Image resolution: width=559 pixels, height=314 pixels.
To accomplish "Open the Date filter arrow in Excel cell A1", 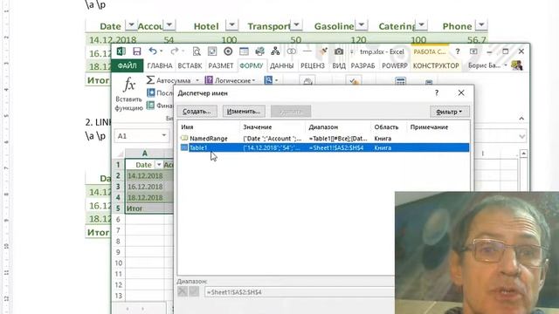I will pyautogui.click(x=159, y=165).
